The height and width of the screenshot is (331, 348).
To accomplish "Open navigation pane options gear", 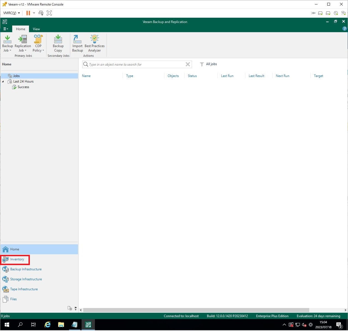I will tap(70, 308).
